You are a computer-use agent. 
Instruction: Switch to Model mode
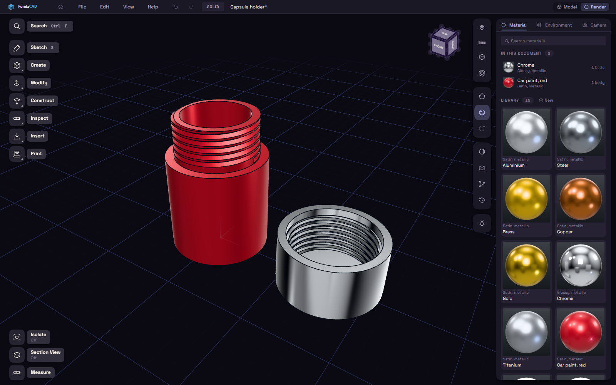point(567,7)
